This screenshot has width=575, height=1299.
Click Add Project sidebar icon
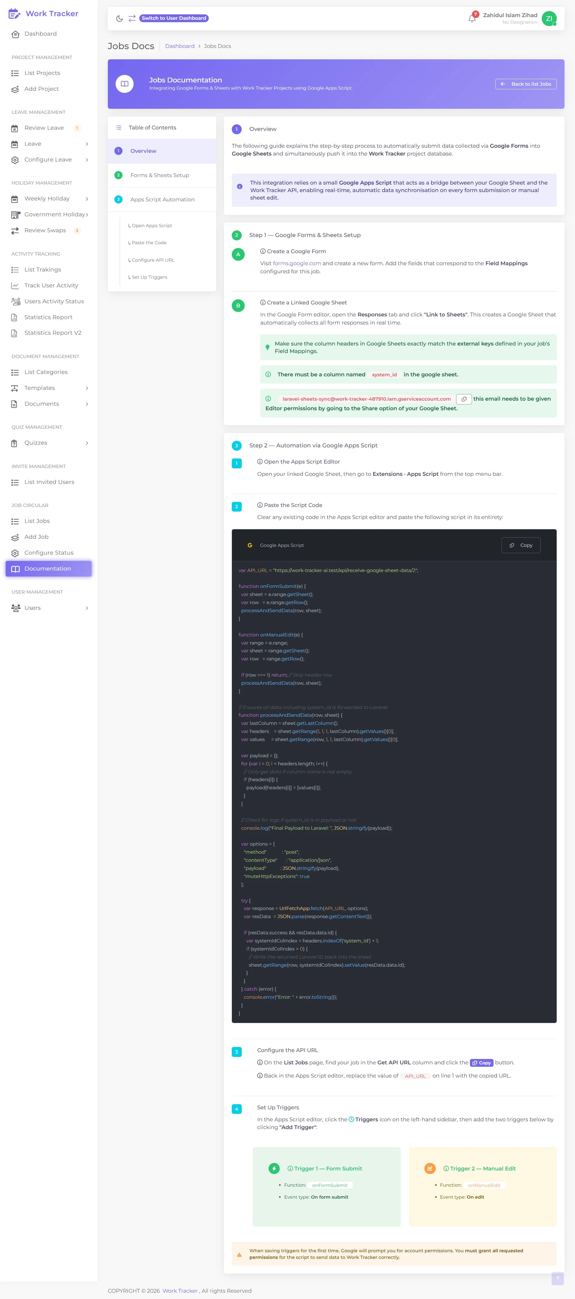click(x=15, y=89)
